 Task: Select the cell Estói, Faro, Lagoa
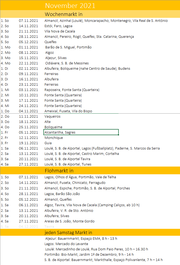(58, 26)
